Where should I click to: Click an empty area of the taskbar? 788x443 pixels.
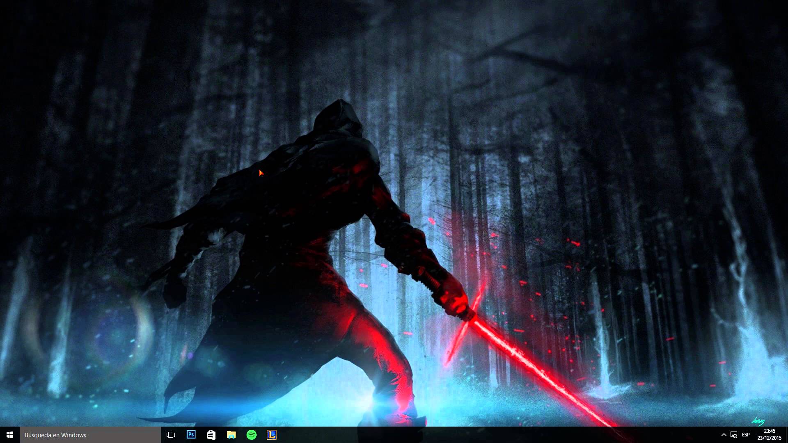click(492, 435)
